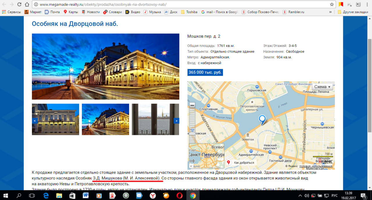The height and width of the screenshot is (200, 372).
Task: Open the Chrome three-dot menu
Action: coord(367,5)
